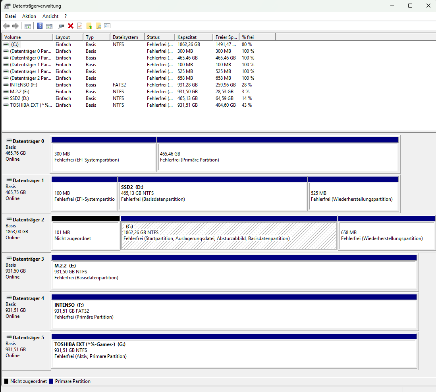Viewport: 436px width, 392px height.
Task: Click the yellow folder with green arrow icon
Action: (89, 26)
